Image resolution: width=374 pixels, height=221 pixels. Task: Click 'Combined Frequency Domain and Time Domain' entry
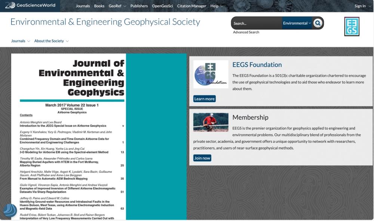64,141
